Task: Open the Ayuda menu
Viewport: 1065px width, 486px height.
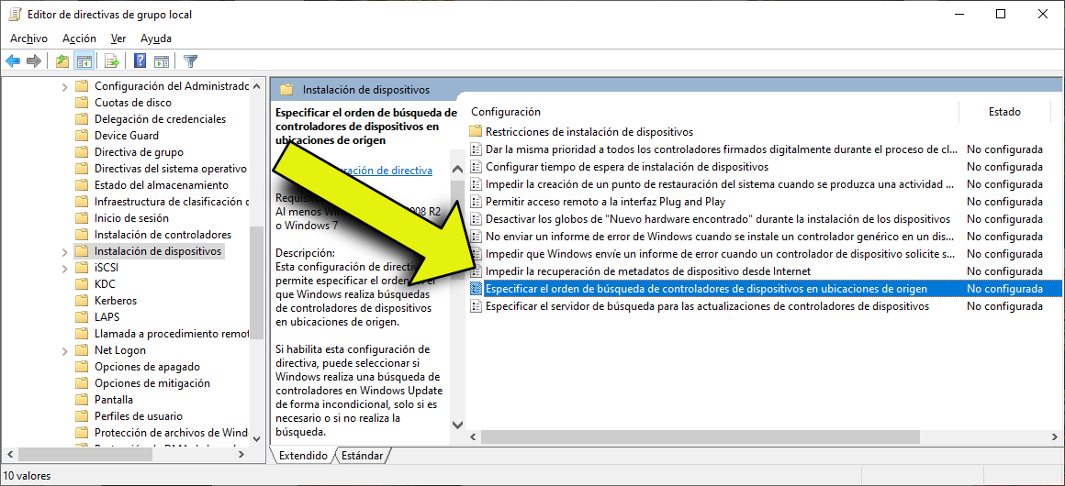Action: pyautogui.click(x=156, y=39)
